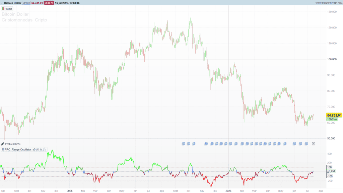Image resolution: width=343 pixels, height=193 pixels.
Task: Click the ProRealTime text label above oscillator panel
Action: tap(13, 144)
